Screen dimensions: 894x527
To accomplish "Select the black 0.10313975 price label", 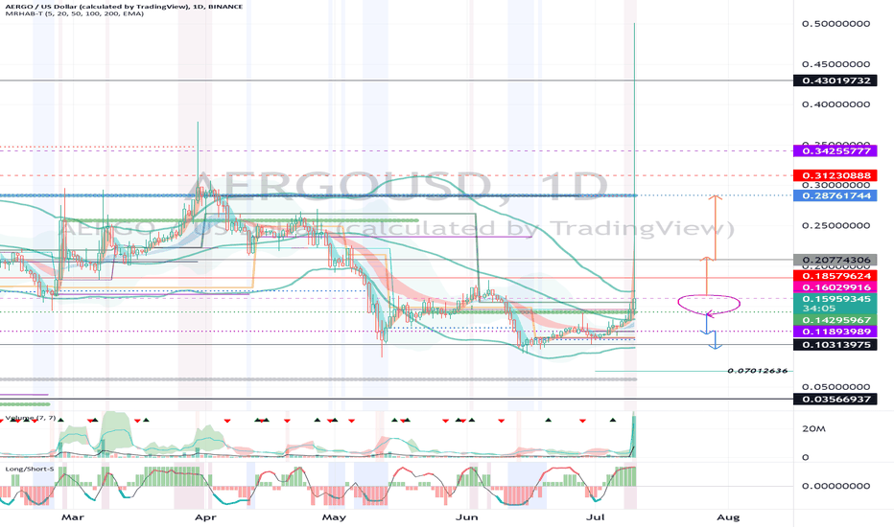I will coord(835,345).
